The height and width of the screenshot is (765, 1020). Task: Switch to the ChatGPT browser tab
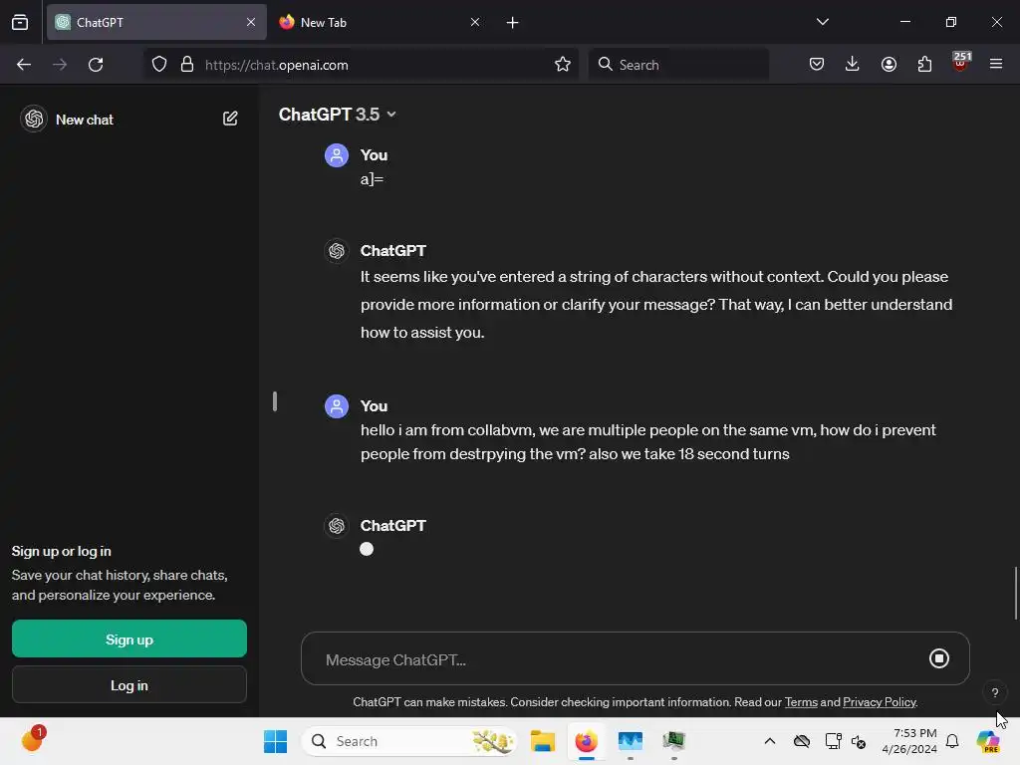click(156, 22)
